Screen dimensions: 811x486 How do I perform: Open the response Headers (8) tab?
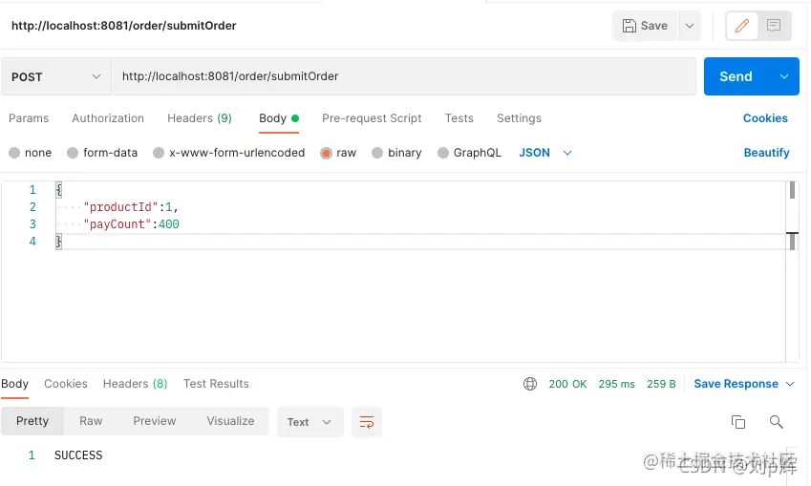point(135,384)
